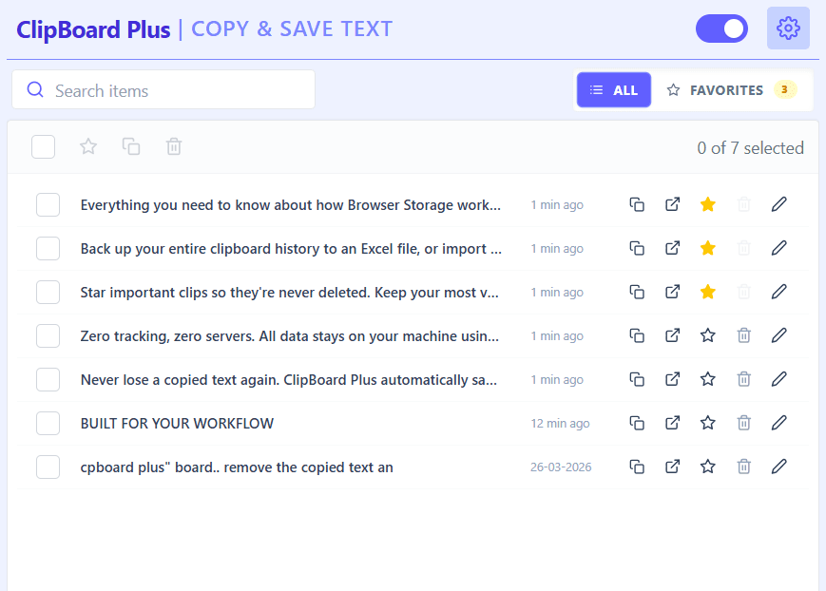Unfavorite the Star important clips entry
The width and height of the screenshot is (826, 591).
(707, 292)
